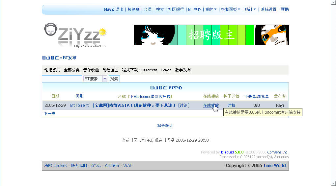This screenshot has height=186, width=336.
Task: Click the scrollbar down arrow
Action: (333, 183)
